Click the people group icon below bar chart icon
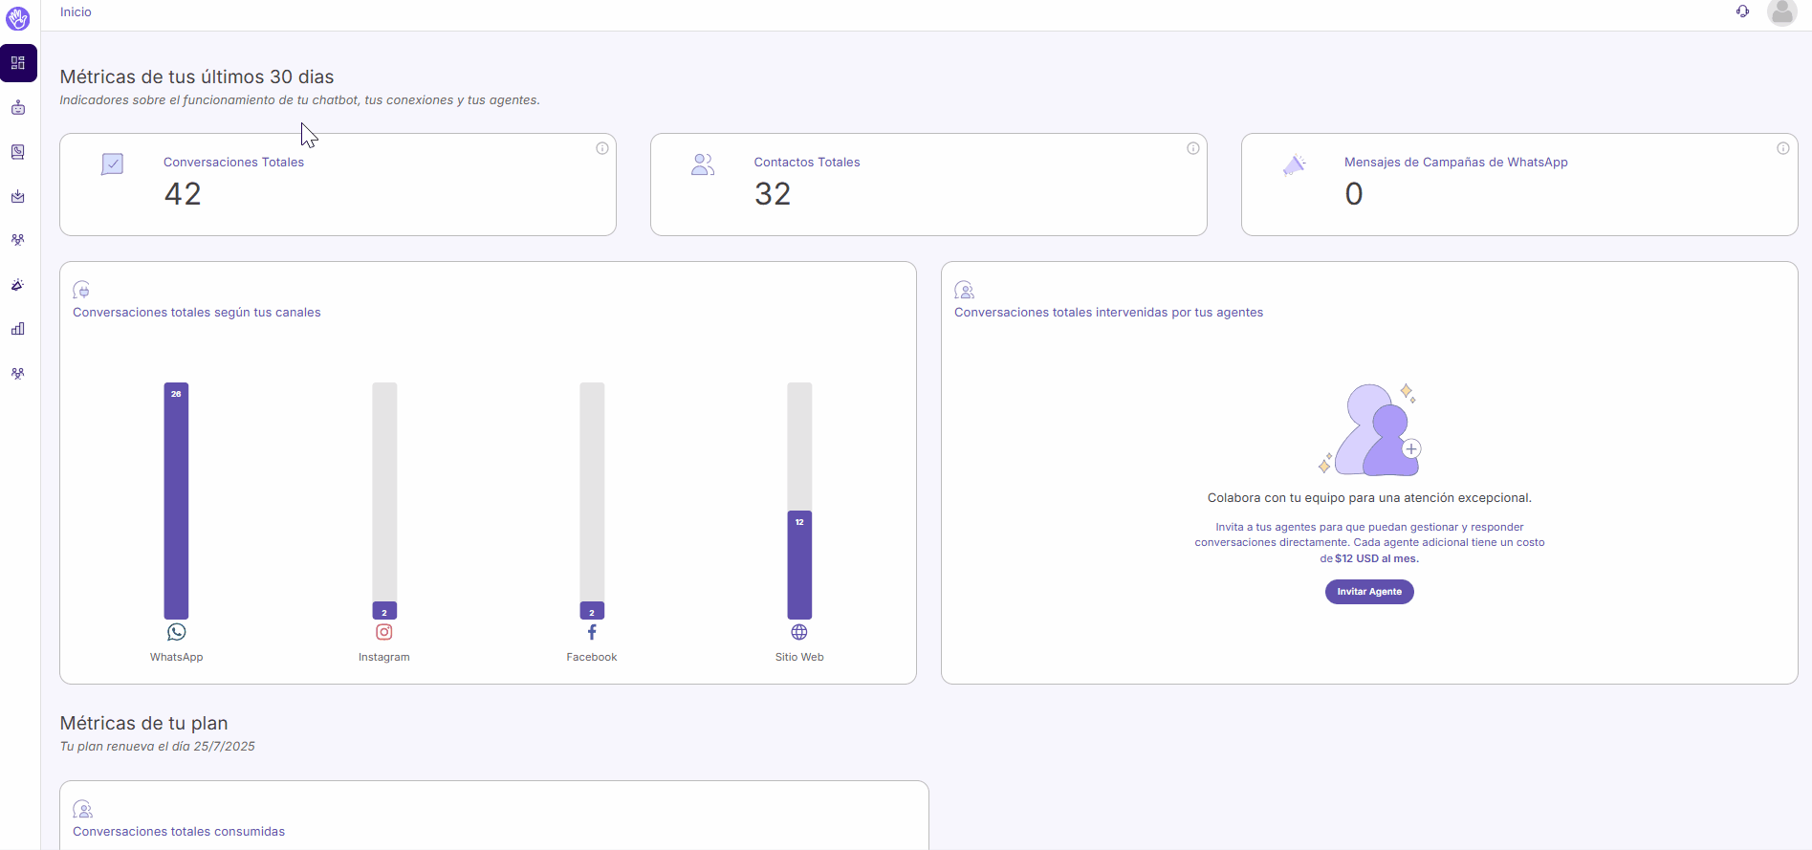Image resolution: width=1812 pixels, height=850 pixels. 18,374
